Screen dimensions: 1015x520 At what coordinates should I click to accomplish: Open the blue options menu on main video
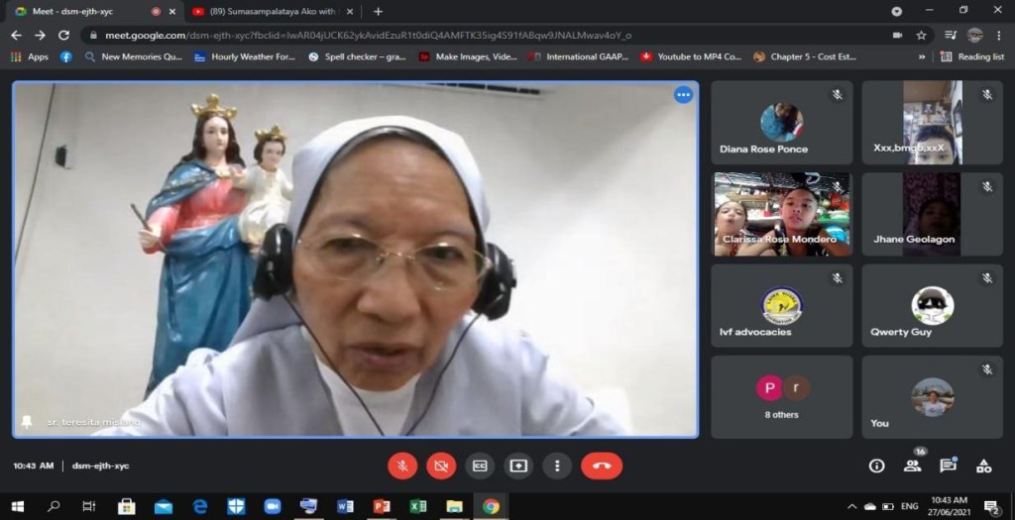(x=683, y=95)
